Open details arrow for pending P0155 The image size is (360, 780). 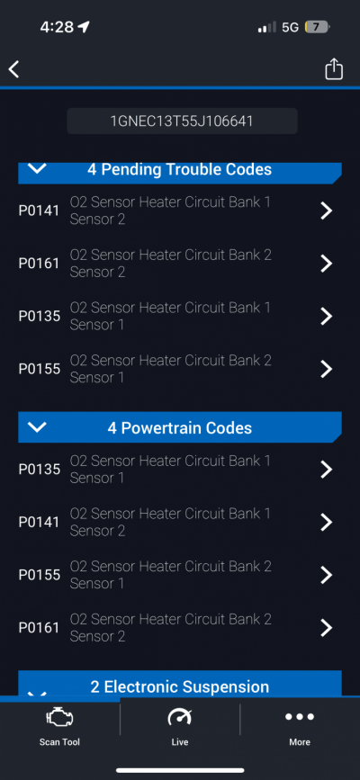[x=326, y=369]
